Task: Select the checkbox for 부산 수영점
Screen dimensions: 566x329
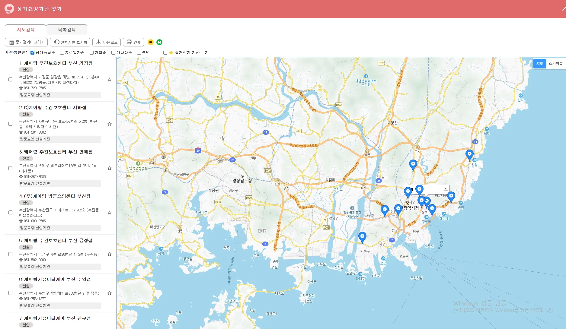Action: click(11, 293)
